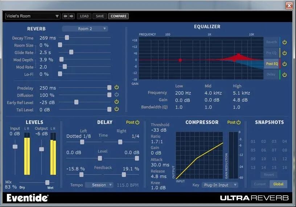296x207 pixels.
Task: Close the plugin window with the X
Action: click(289, 5)
